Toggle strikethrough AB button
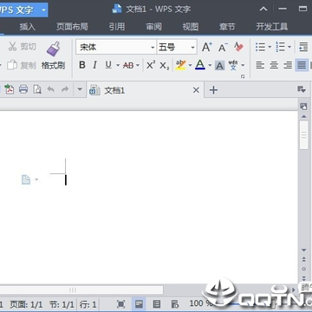Viewport: 312px width, 312px height. [128, 66]
